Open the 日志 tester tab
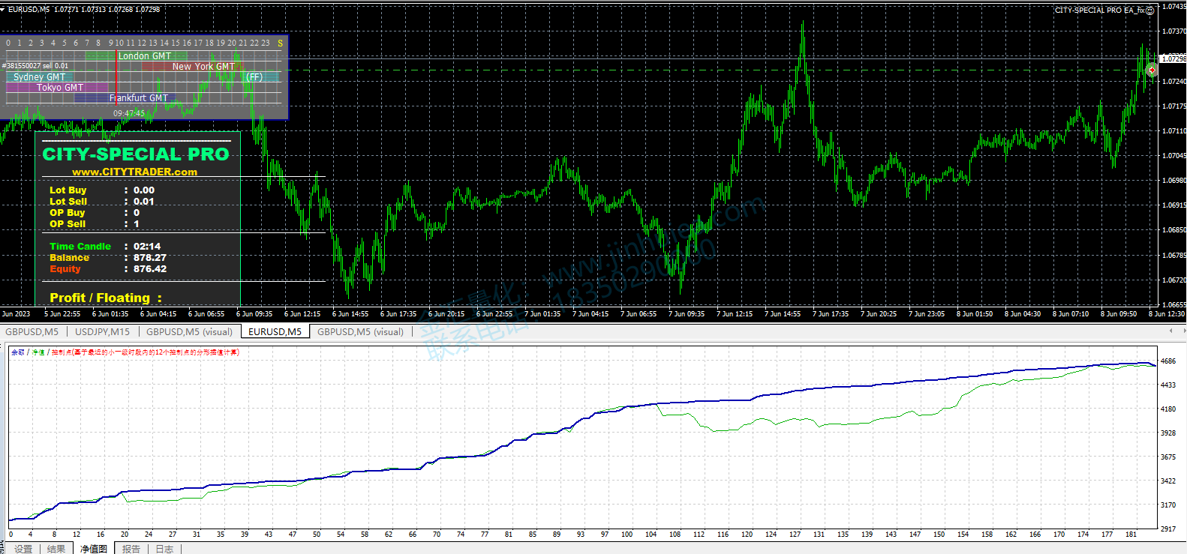The height and width of the screenshot is (554, 1187). [x=164, y=549]
